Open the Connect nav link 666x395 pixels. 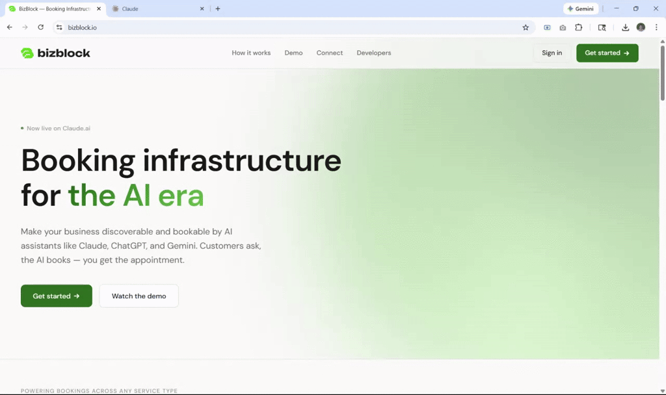tap(330, 53)
